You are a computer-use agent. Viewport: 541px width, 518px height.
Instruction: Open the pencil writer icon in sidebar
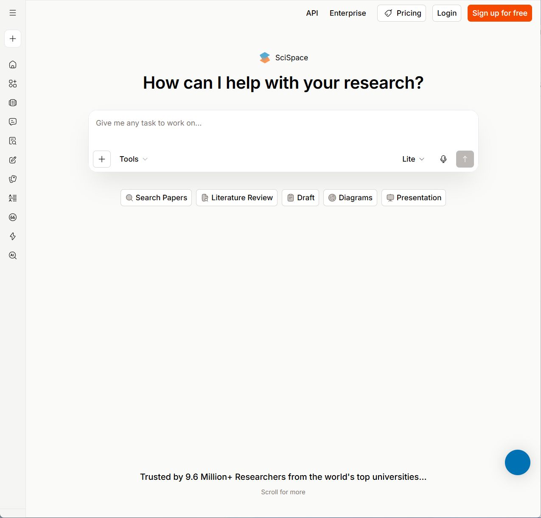pyautogui.click(x=13, y=160)
